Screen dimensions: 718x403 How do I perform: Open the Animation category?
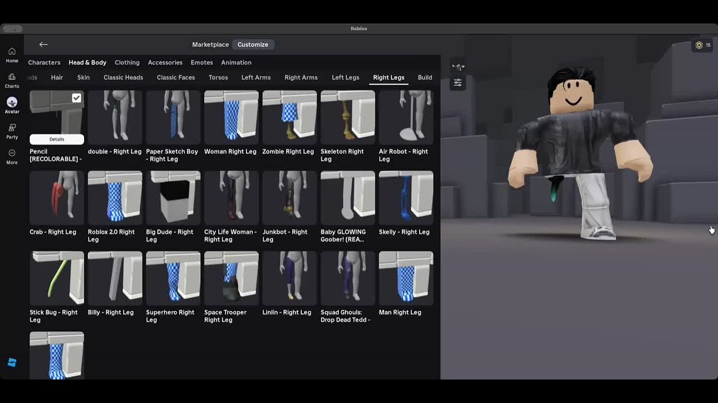click(236, 63)
